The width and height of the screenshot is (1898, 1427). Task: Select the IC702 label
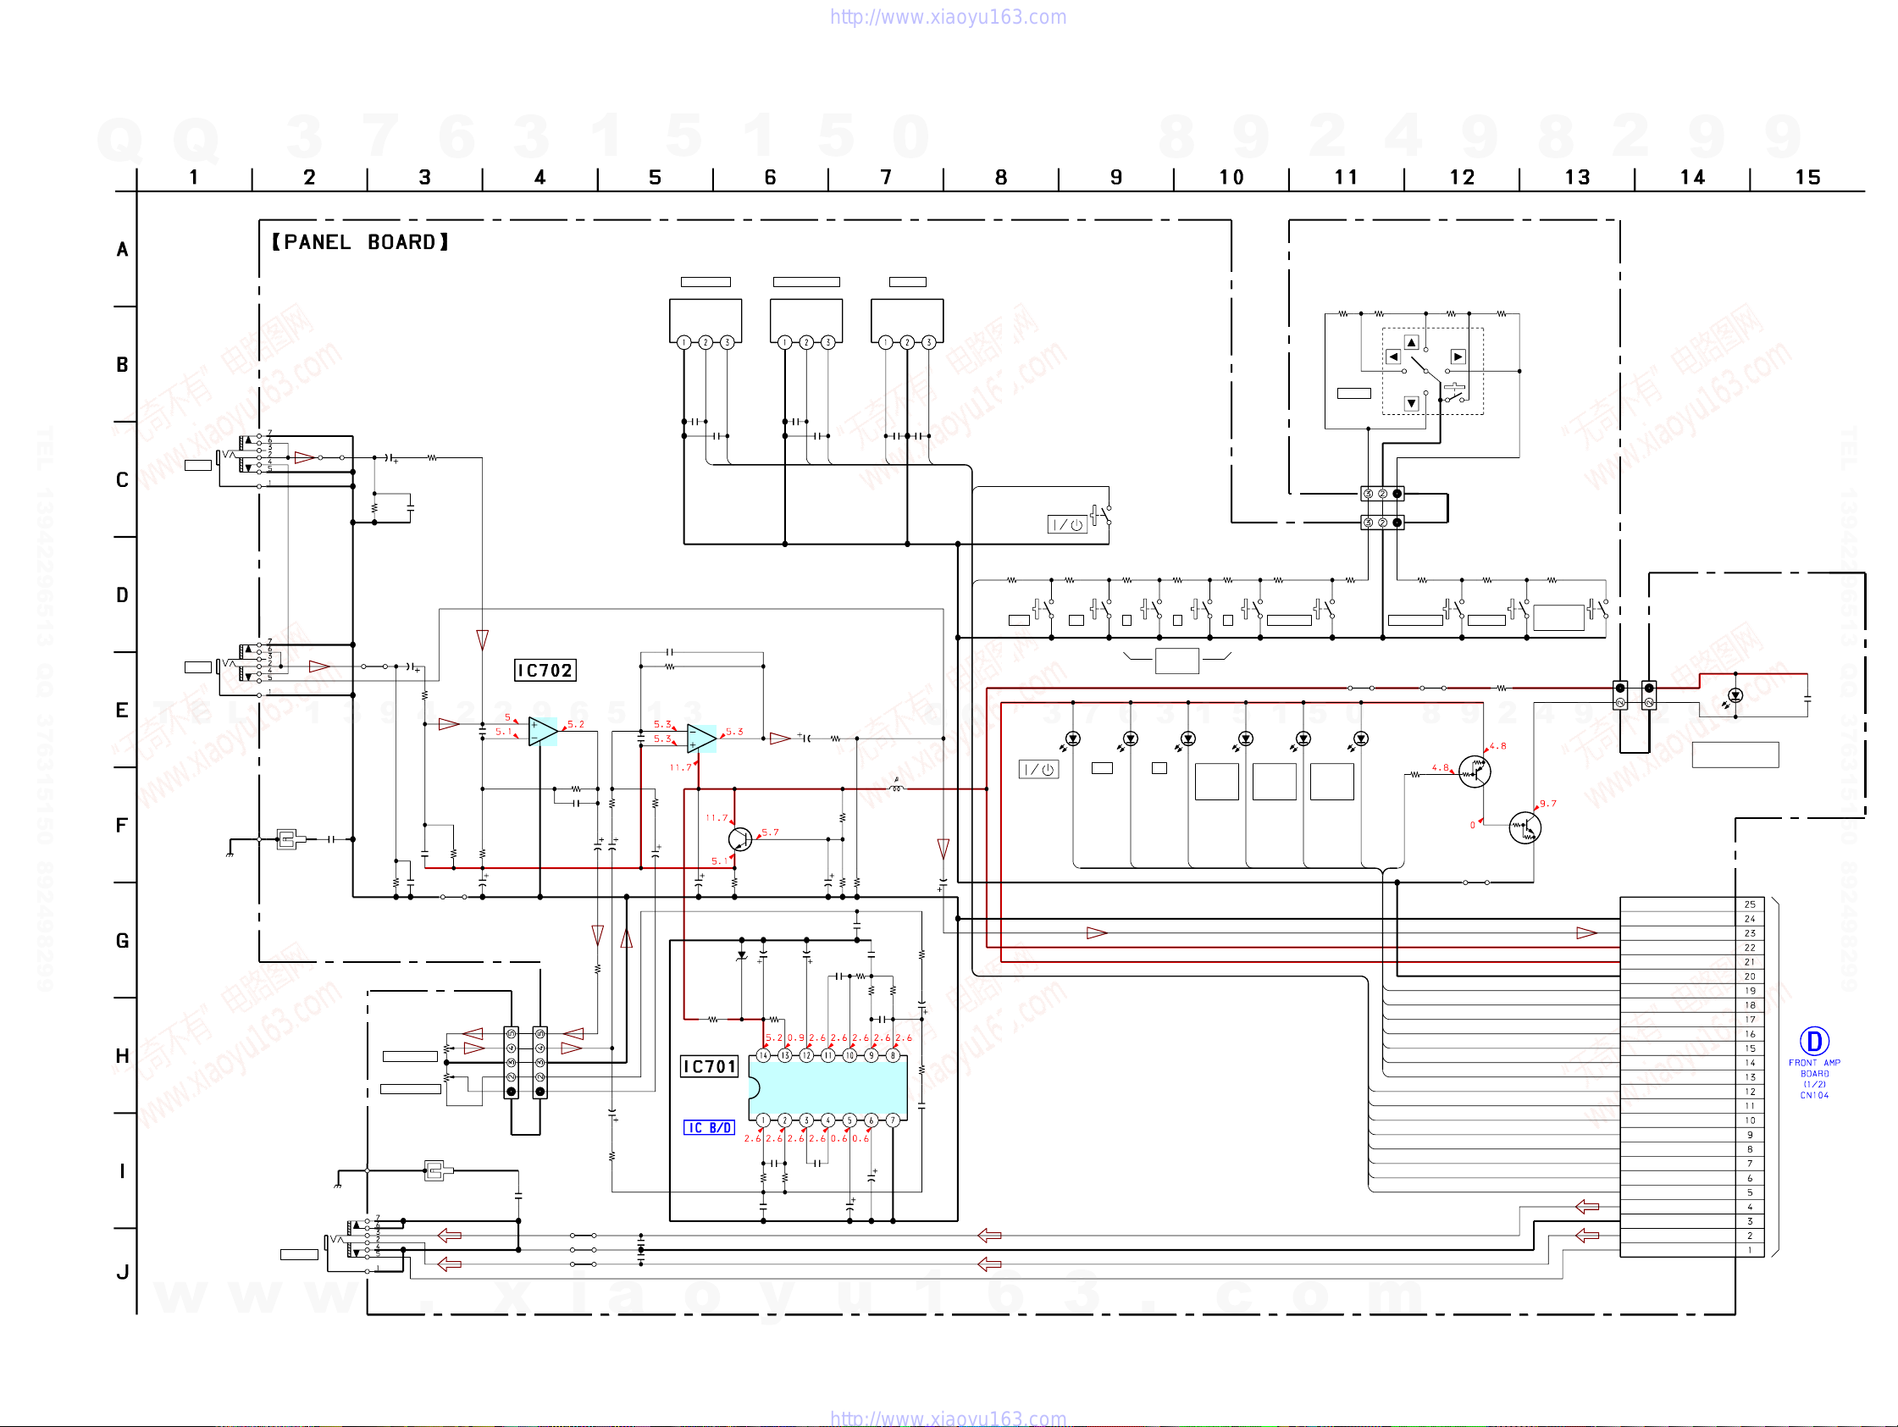pyautogui.click(x=545, y=670)
